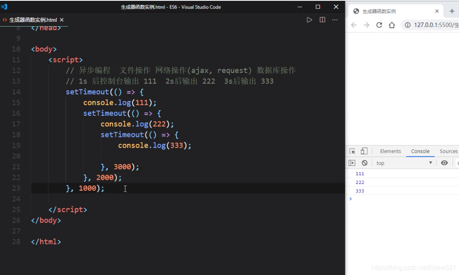Click line number 14 in the gutter
The width and height of the screenshot is (459, 275).
point(16,92)
